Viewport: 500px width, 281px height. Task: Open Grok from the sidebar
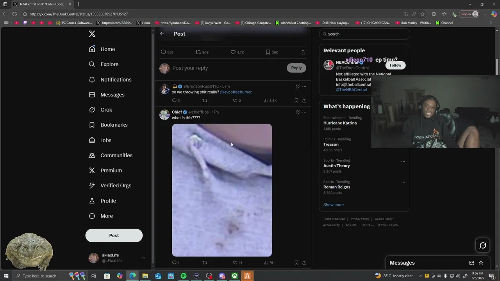click(100, 110)
